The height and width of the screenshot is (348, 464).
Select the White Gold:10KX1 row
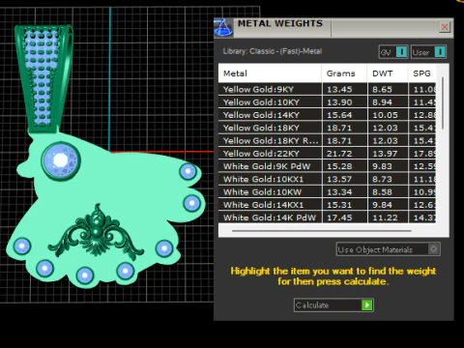(327, 179)
